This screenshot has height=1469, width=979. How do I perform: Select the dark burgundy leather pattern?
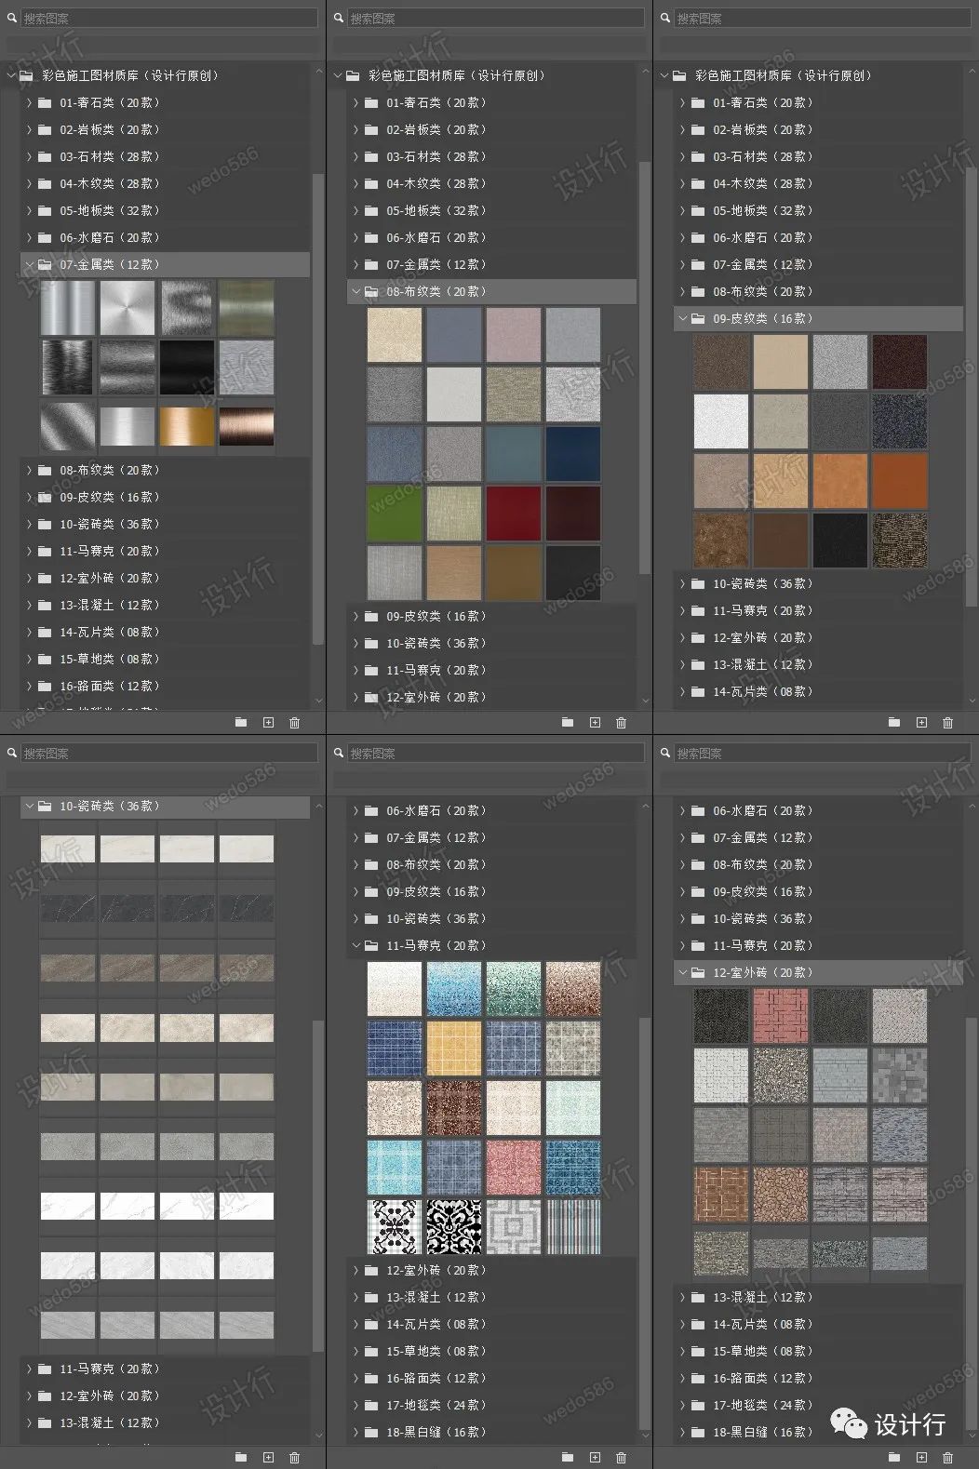click(900, 362)
